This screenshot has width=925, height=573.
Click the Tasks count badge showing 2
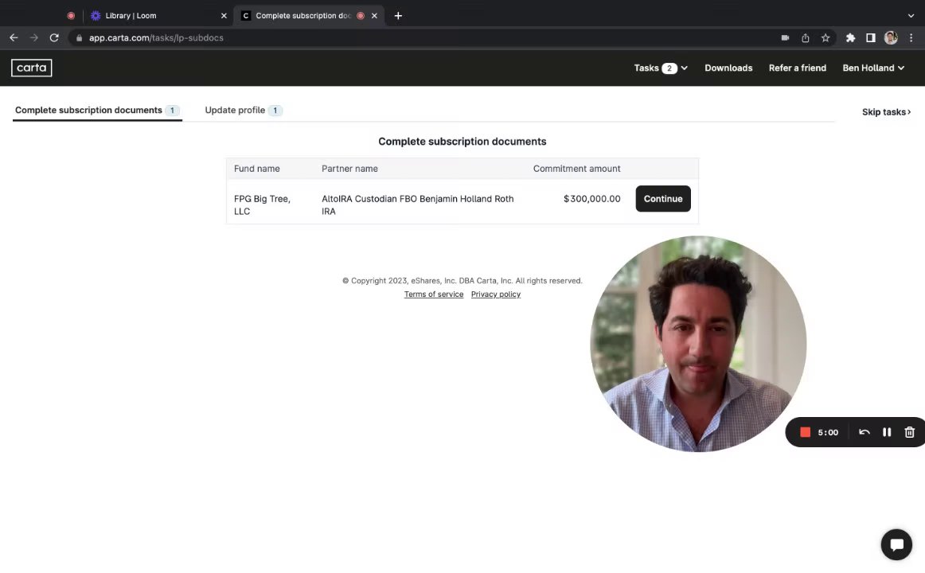pos(669,68)
